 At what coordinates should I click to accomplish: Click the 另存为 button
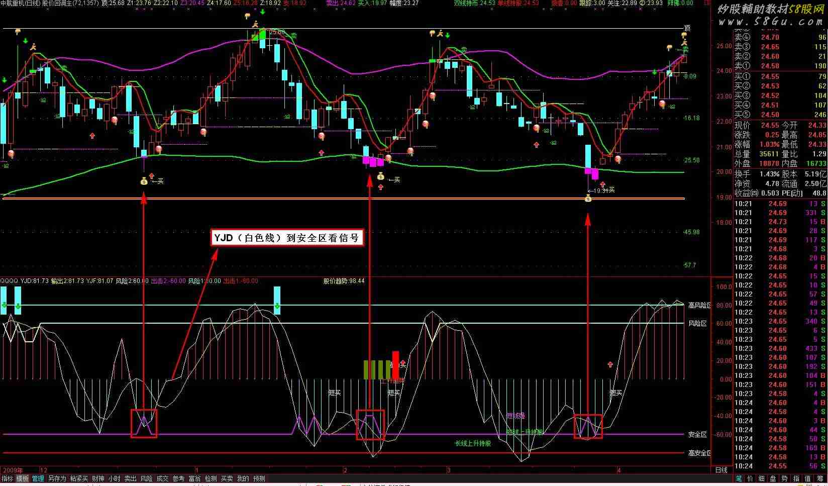coord(57,479)
